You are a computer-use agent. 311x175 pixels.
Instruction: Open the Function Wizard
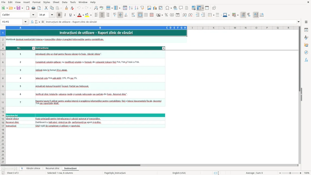point(32,22)
